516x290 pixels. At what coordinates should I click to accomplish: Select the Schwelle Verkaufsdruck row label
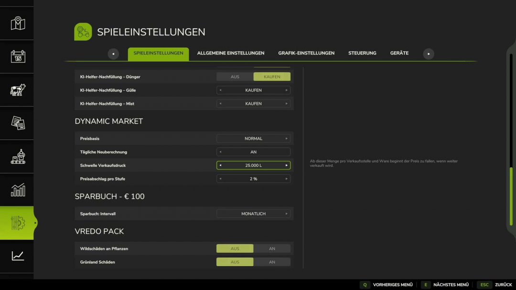pyautogui.click(x=103, y=166)
